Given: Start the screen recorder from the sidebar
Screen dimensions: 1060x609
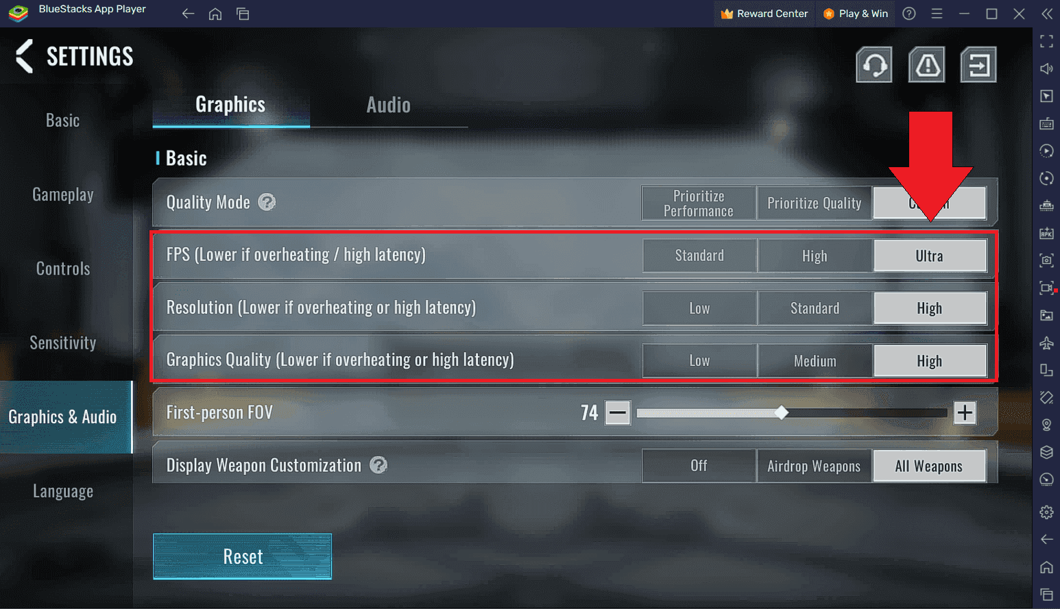Looking at the screenshot, I should (x=1047, y=288).
